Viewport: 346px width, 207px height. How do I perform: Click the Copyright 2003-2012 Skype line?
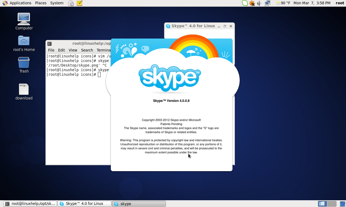171,120
